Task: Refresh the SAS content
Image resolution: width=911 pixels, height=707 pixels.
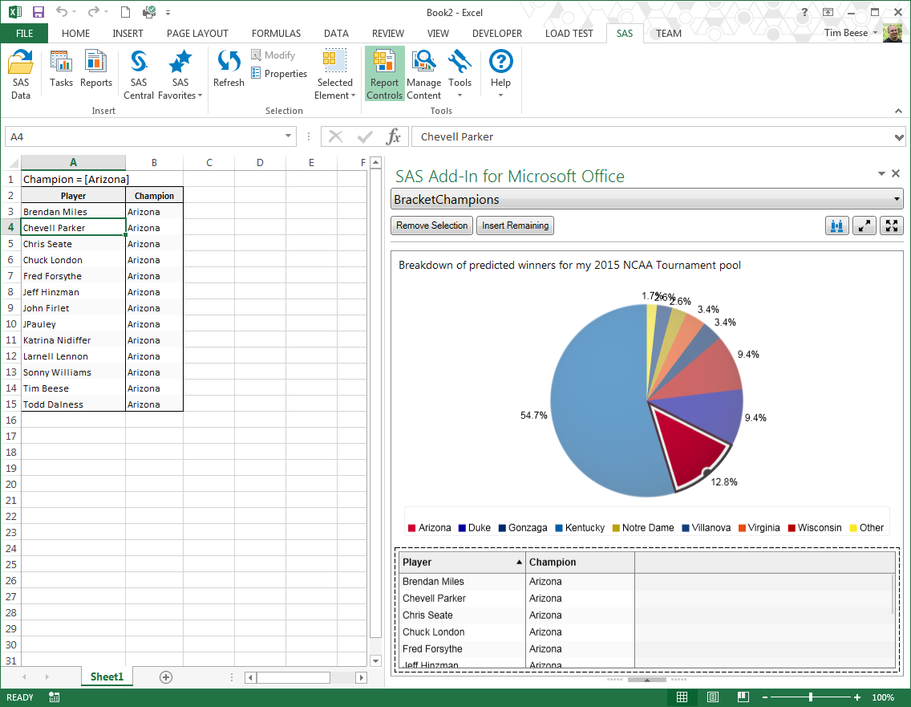Action: coord(229,69)
